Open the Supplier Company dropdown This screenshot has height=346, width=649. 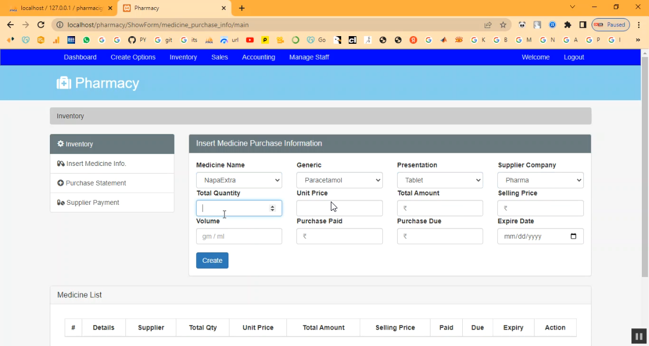click(540, 180)
